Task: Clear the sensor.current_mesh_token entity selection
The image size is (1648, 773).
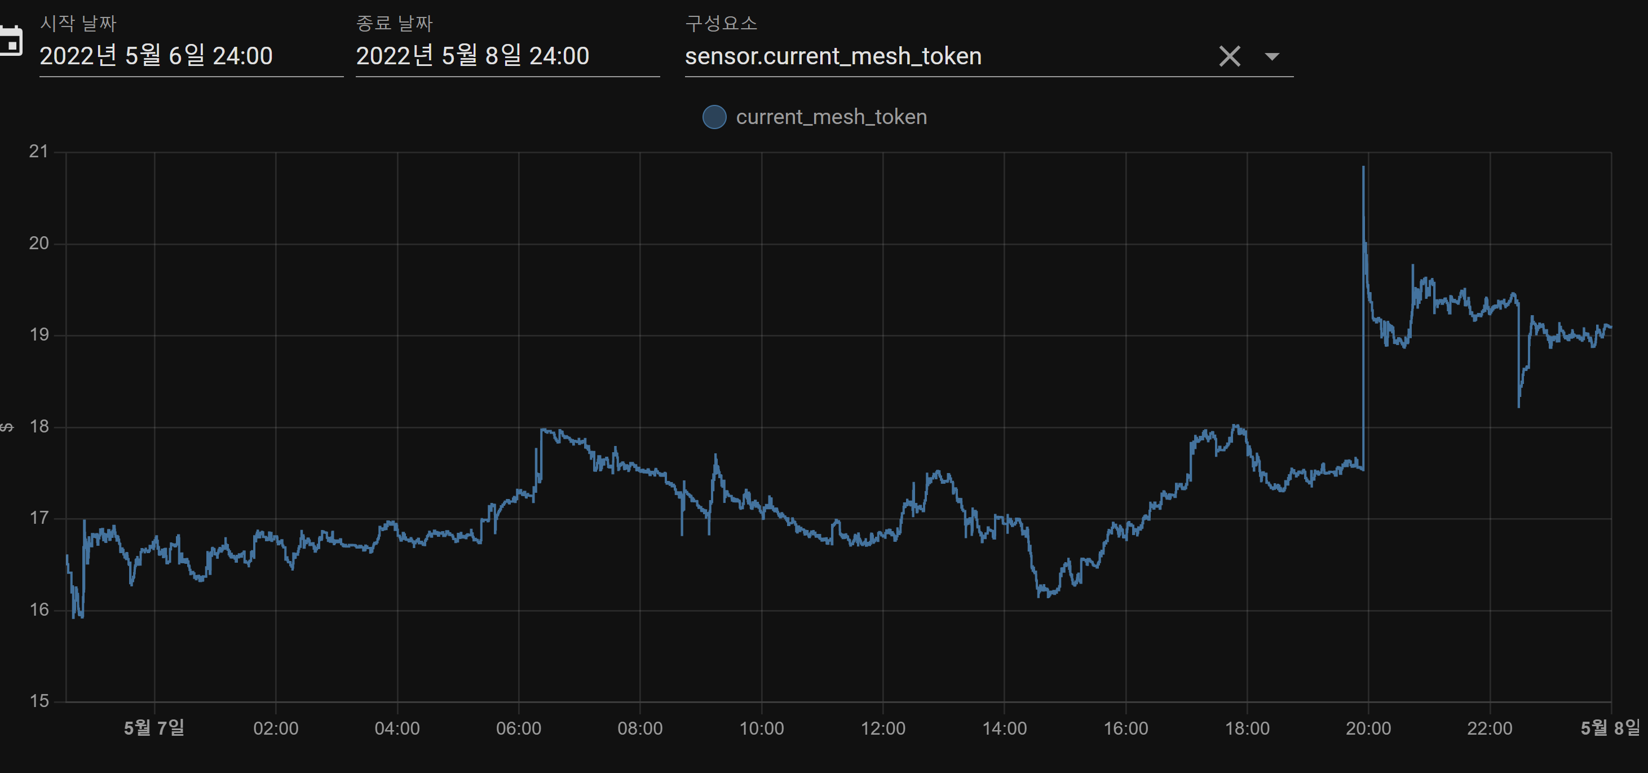Action: click(x=1229, y=56)
